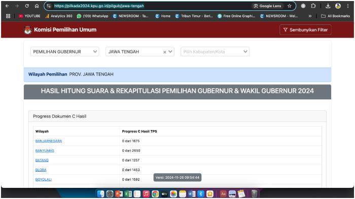This screenshot has width=355, height=199.
Task: Open the Home bookmark
Action: pyautogui.click(x=163, y=16)
